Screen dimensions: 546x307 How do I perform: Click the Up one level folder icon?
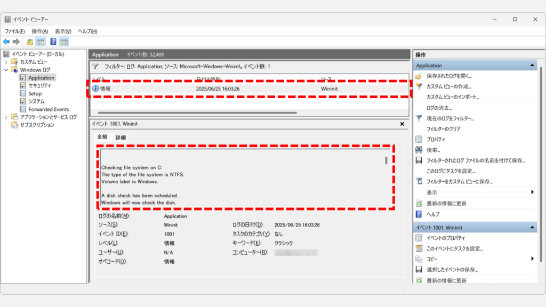coord(30,42)
